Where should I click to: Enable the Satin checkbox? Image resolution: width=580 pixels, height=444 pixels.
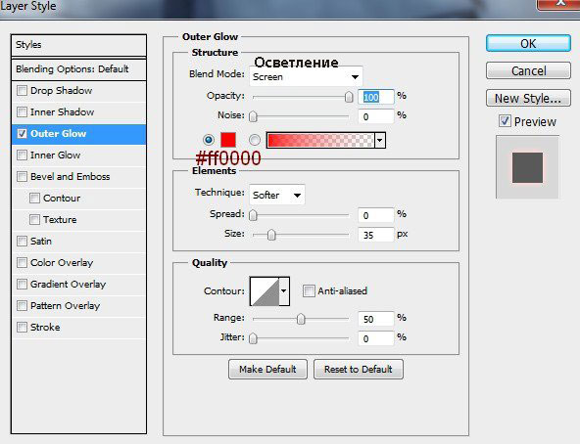23,242
